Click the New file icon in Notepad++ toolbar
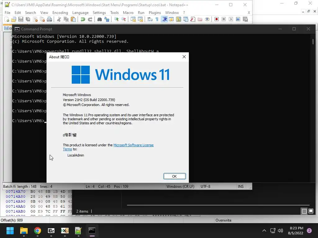Viewport: 318px width, 238px height. pyautogui.click(x=7, y=19)
